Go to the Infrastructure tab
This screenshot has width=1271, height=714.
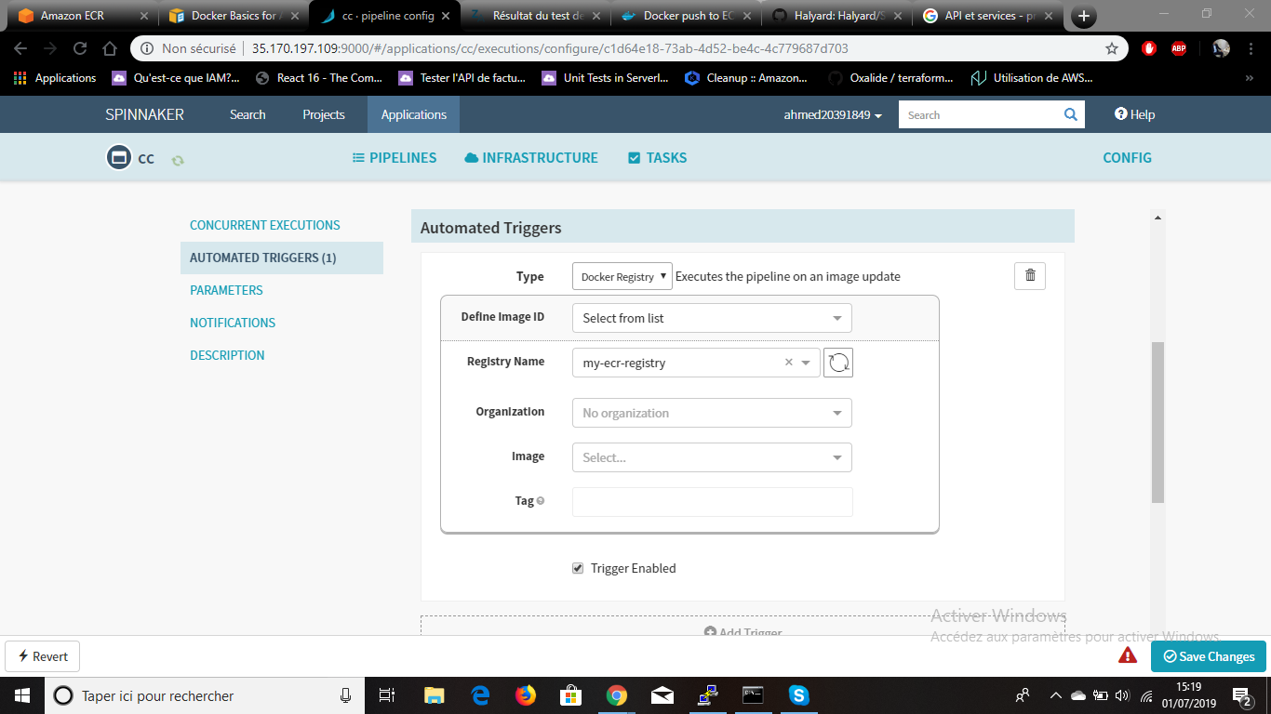pyautogui.click(x=531, y=158)
